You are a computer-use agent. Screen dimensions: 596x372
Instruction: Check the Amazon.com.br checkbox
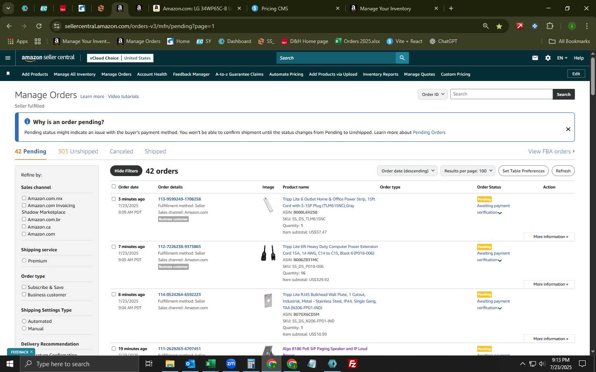pos(24,219)
